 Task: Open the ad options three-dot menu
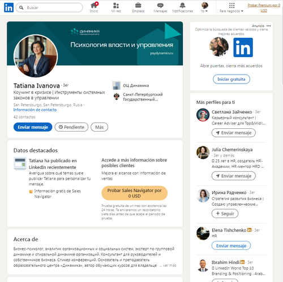269,26
